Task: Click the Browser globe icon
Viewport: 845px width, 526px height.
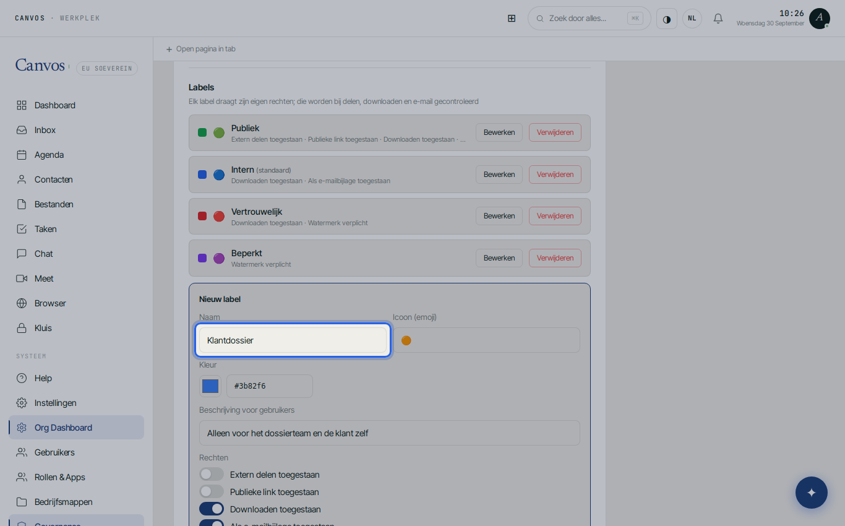Action: point(22,303)
